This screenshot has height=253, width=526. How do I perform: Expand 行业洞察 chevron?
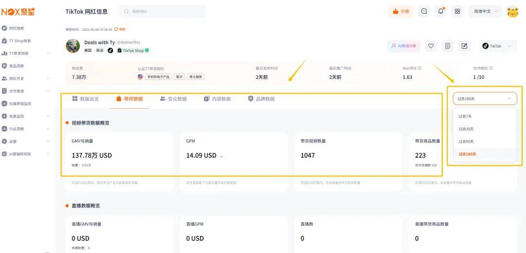click(x=48, y=129)
